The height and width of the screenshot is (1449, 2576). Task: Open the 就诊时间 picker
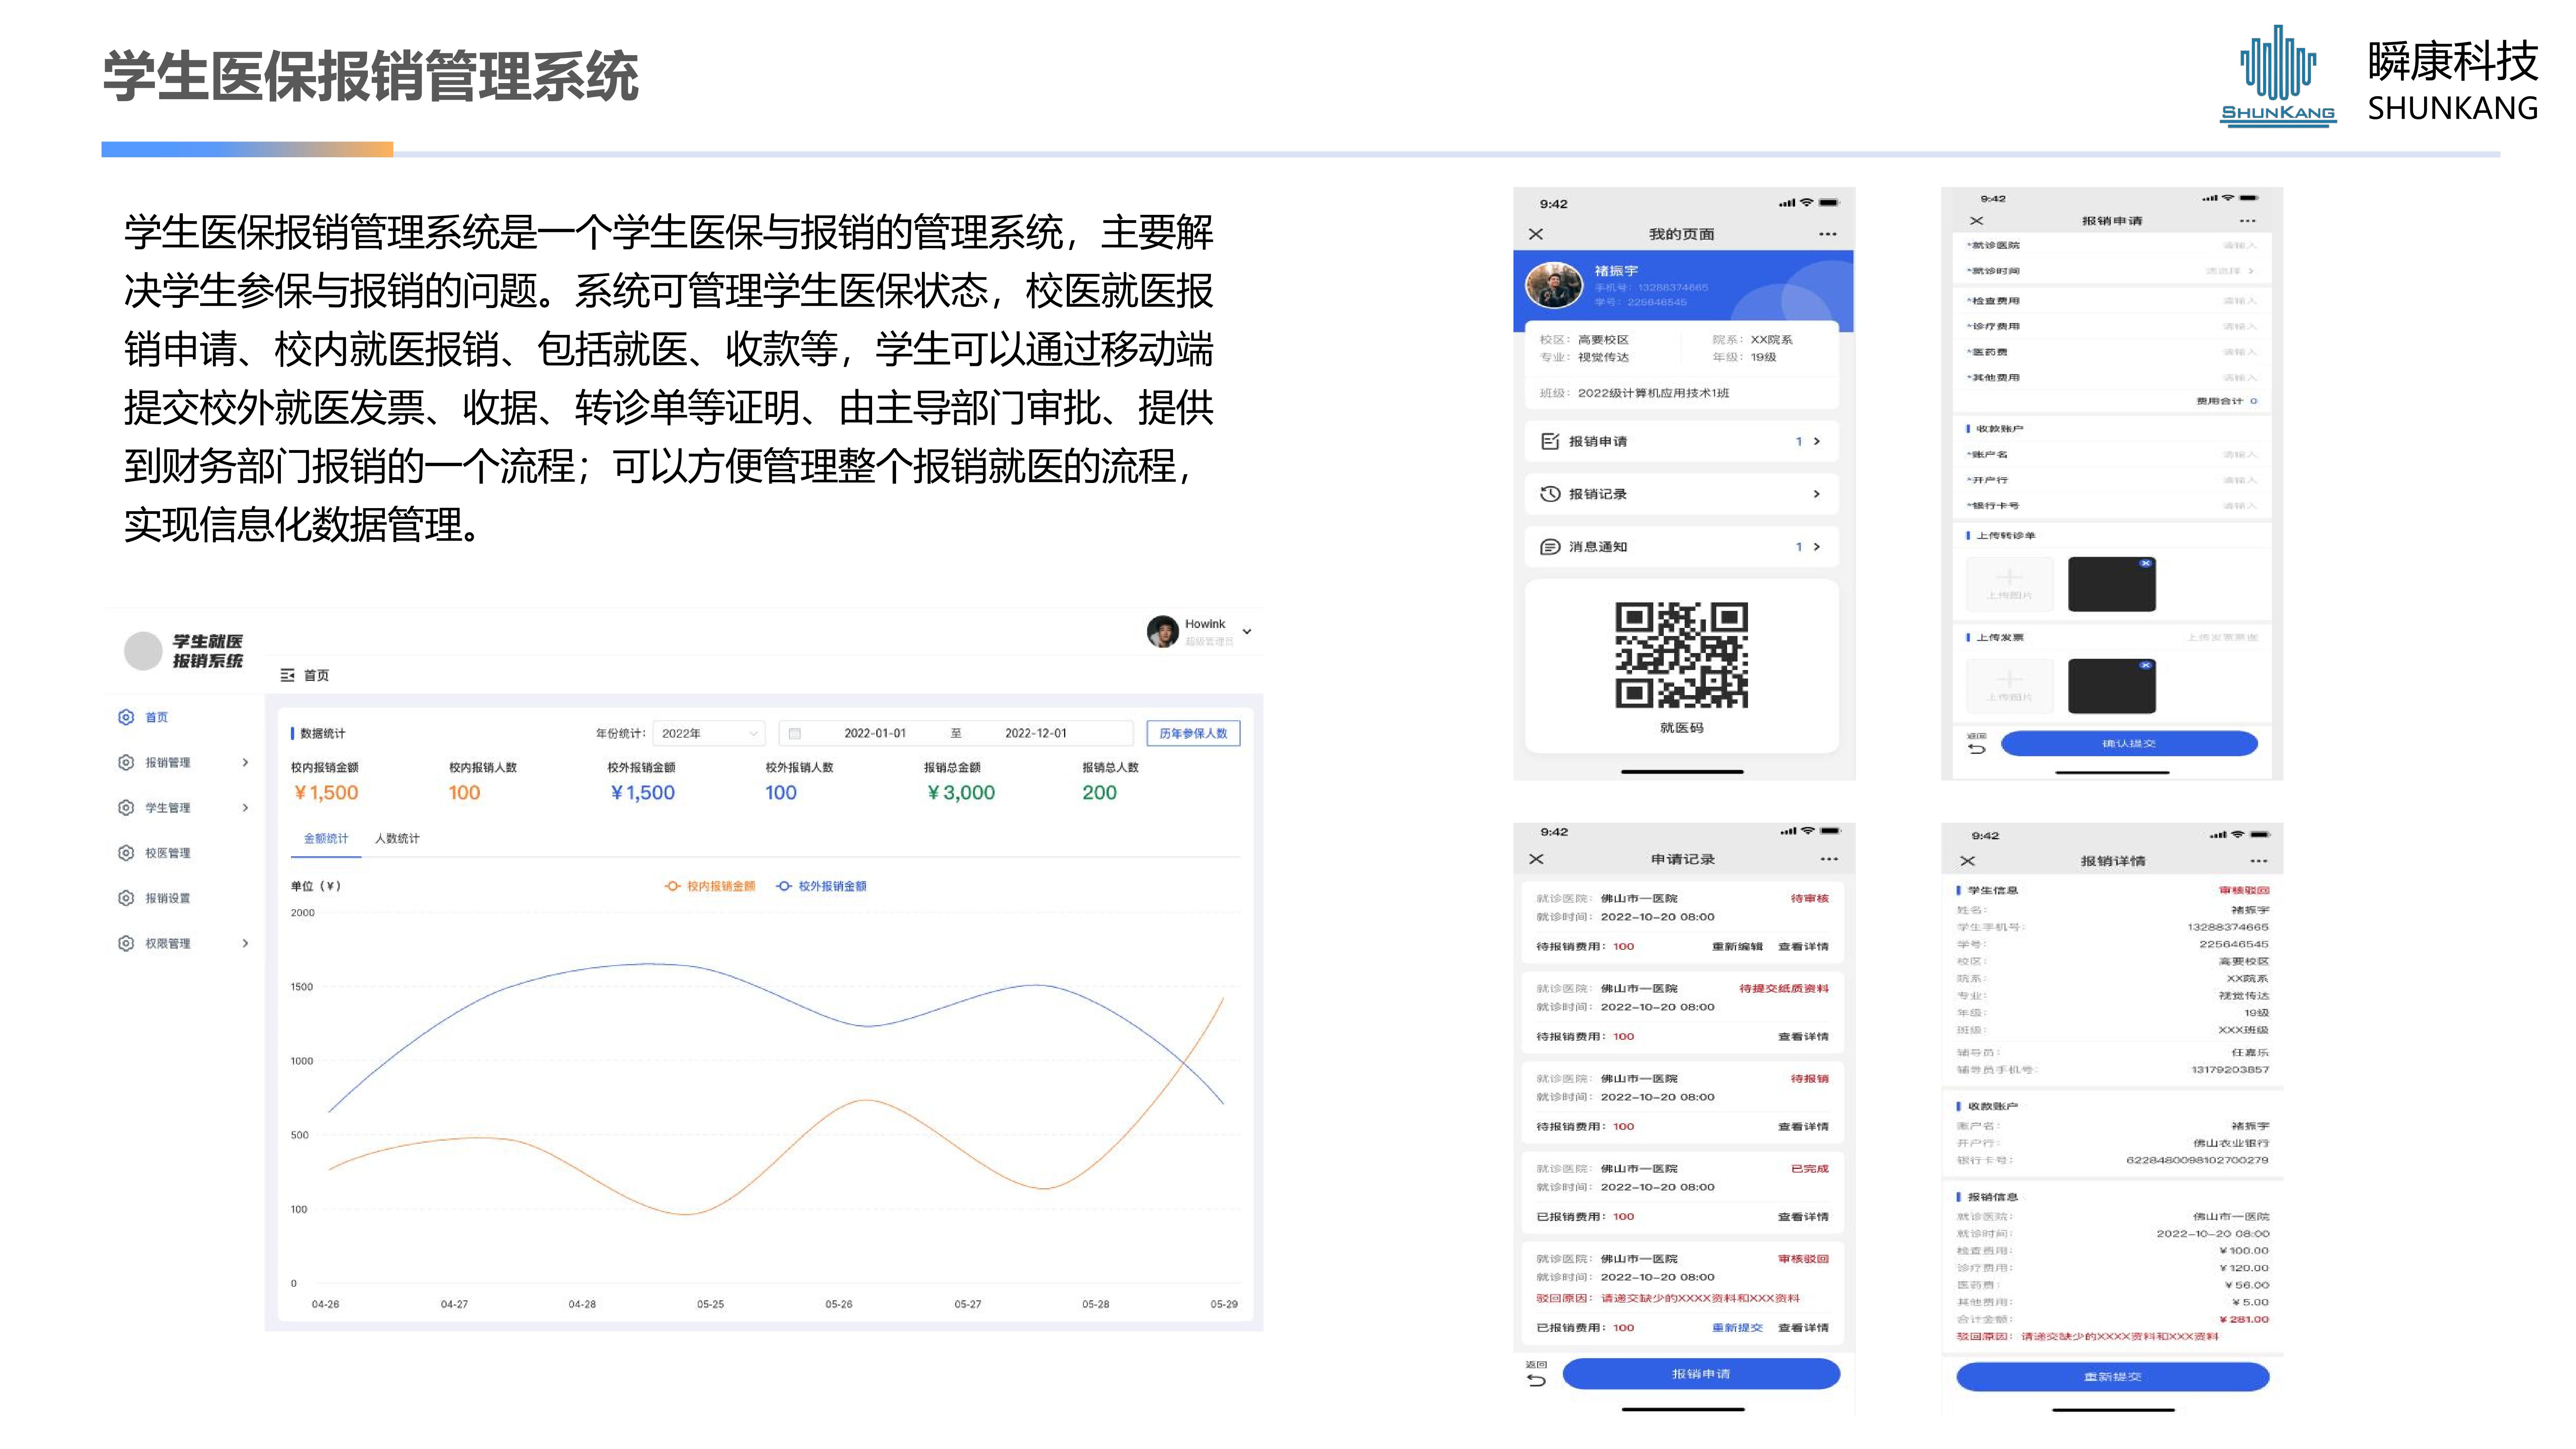[x=2112, y=271]
